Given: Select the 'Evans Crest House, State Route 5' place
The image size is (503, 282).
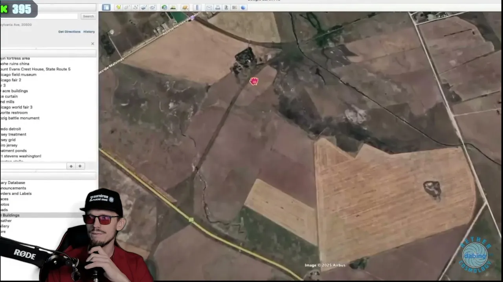Looking at the screenshot, I should 35,69.
